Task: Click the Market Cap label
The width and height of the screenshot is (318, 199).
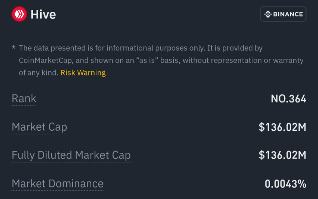Action: click(39, 127)
